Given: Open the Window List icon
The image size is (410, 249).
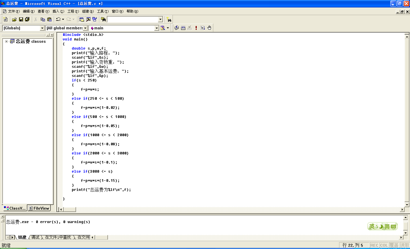Looking at the screenshot, I should [95, 19].
